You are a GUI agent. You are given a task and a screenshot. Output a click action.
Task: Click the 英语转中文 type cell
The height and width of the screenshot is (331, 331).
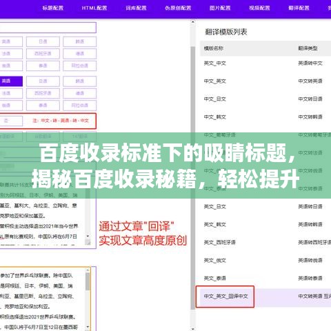[x=310, y=63]
